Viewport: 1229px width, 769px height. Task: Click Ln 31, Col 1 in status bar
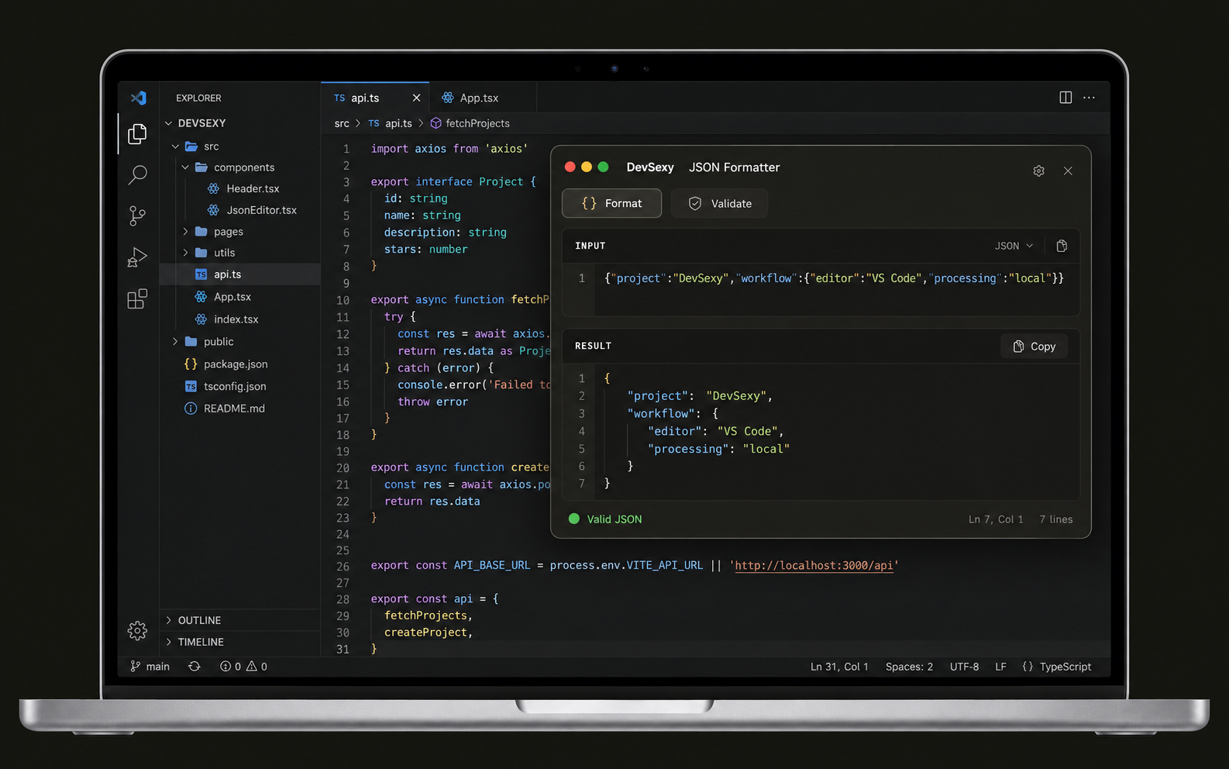839,667
